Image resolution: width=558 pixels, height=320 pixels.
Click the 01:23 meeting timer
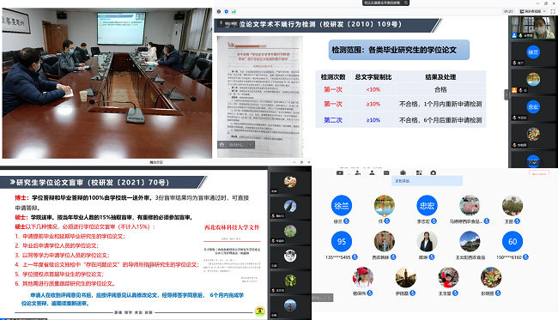(x=508, y=11)
